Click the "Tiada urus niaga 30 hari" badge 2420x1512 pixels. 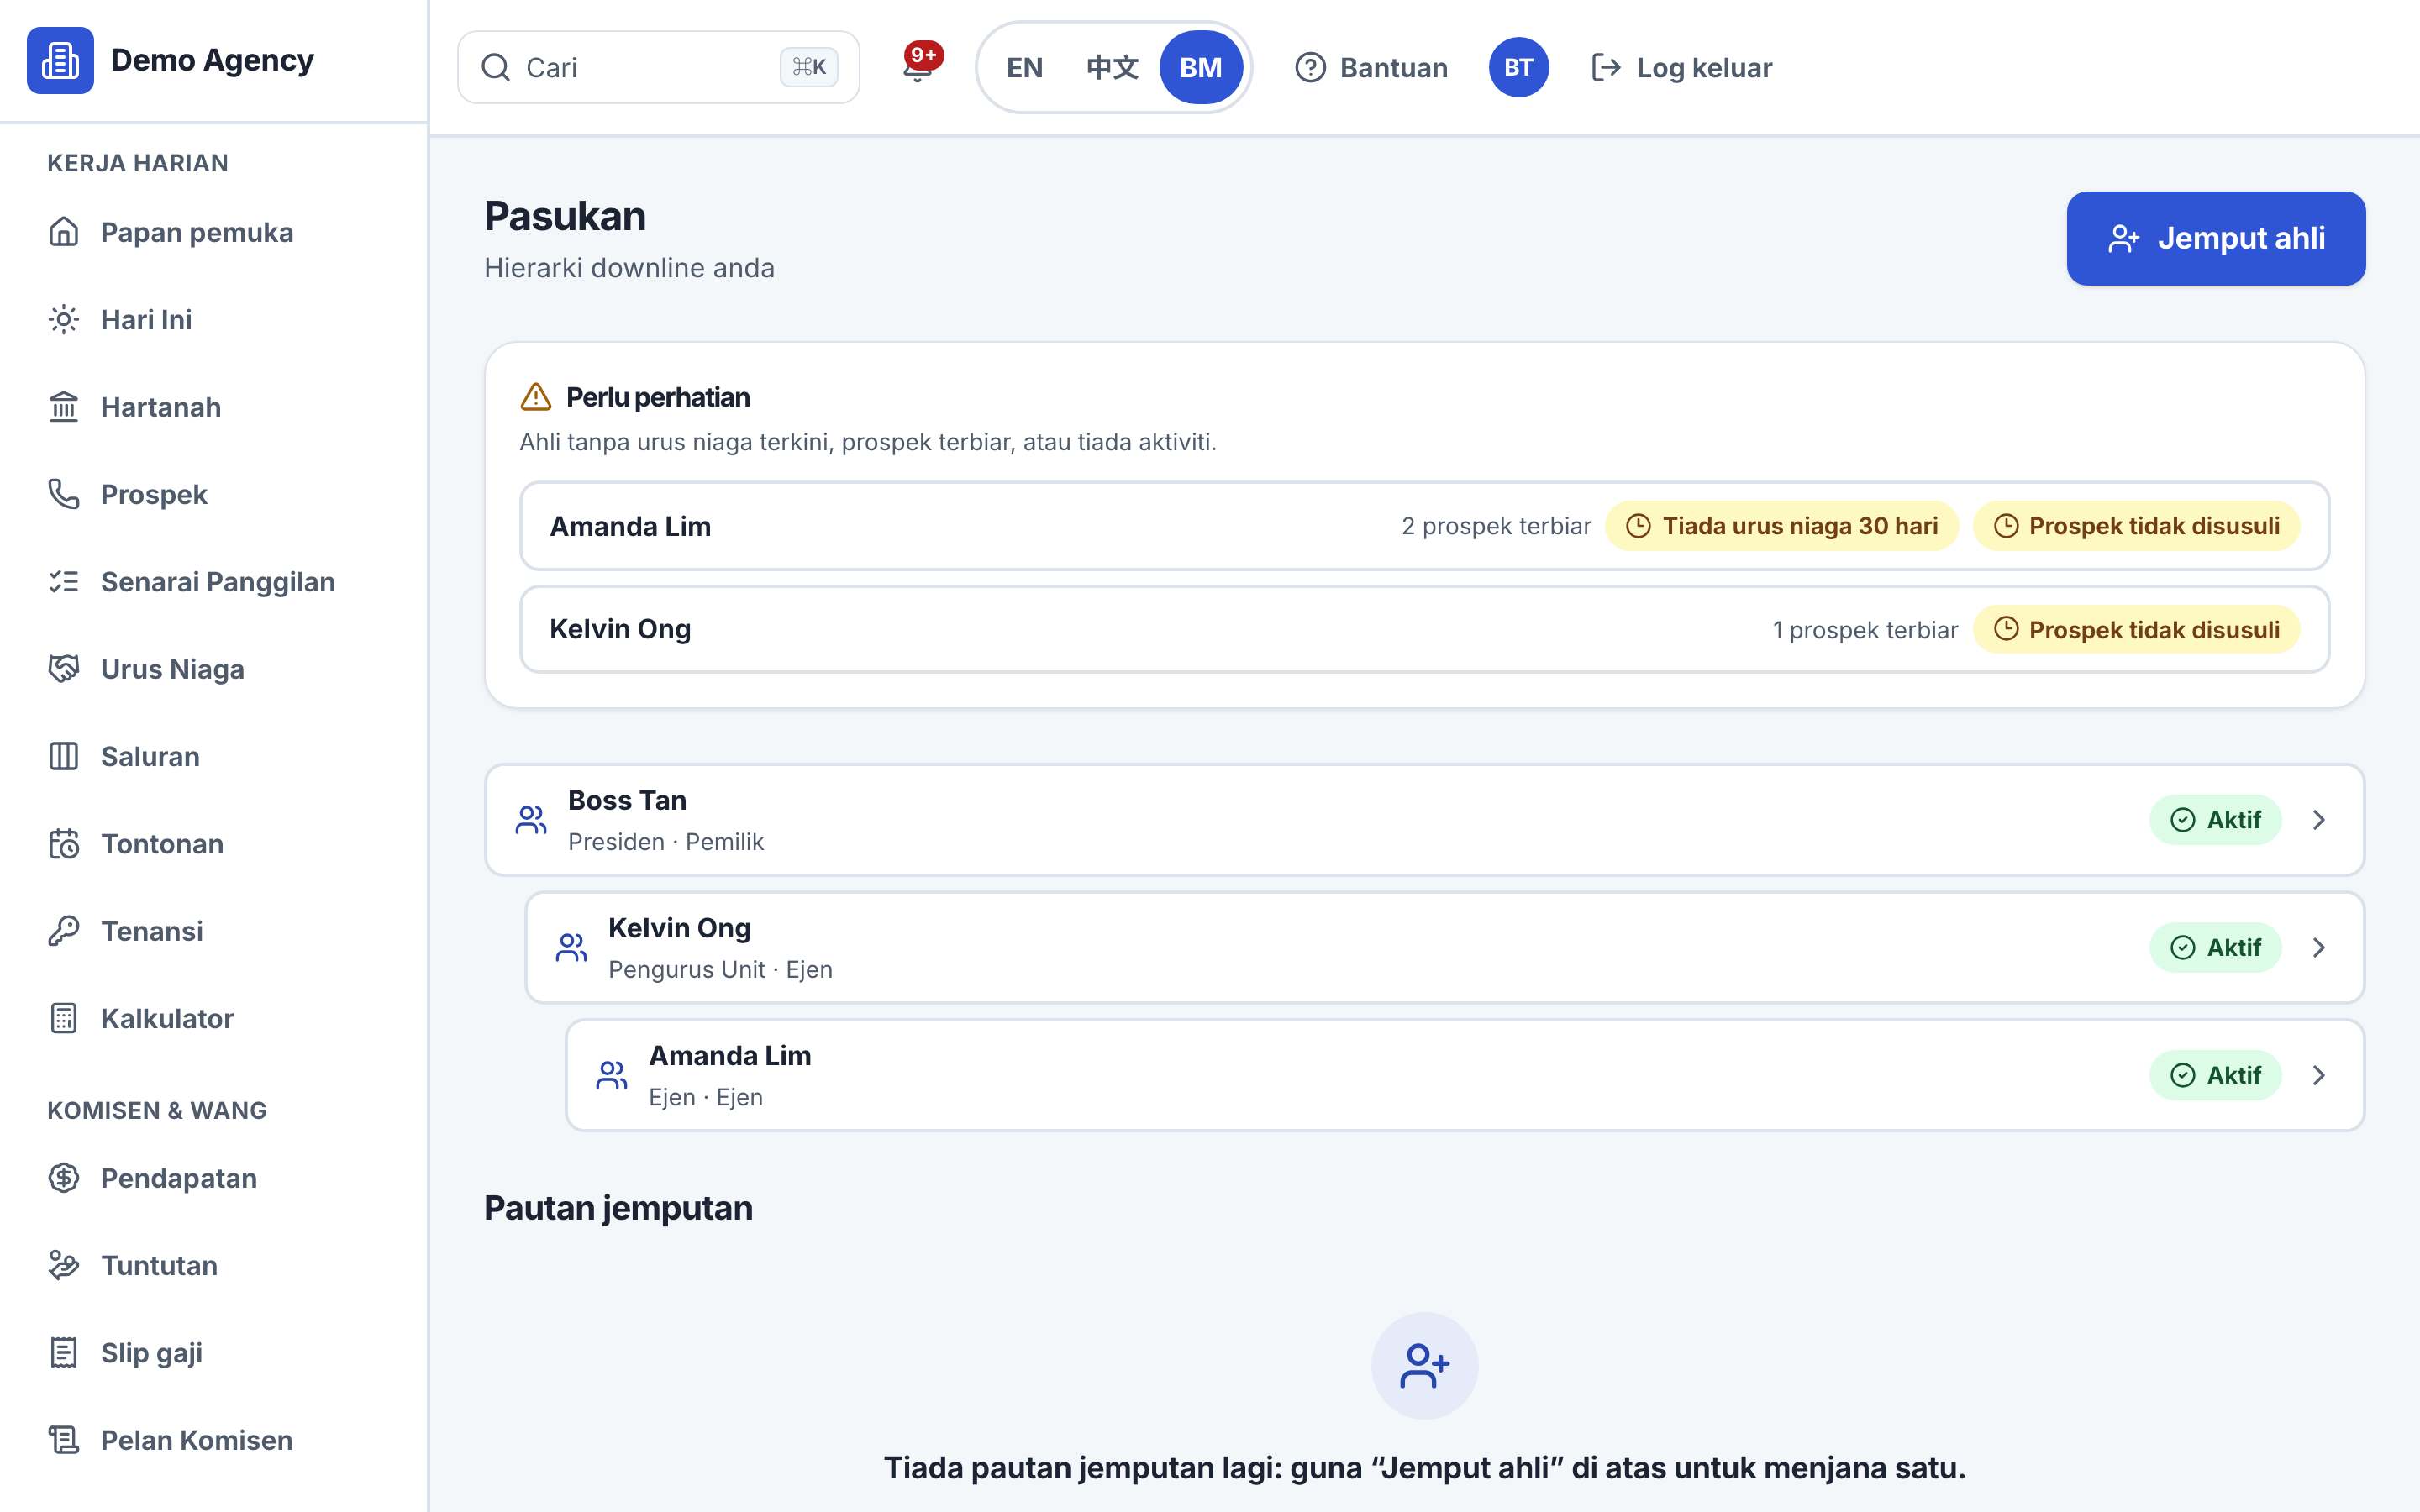click(1782, 526)
